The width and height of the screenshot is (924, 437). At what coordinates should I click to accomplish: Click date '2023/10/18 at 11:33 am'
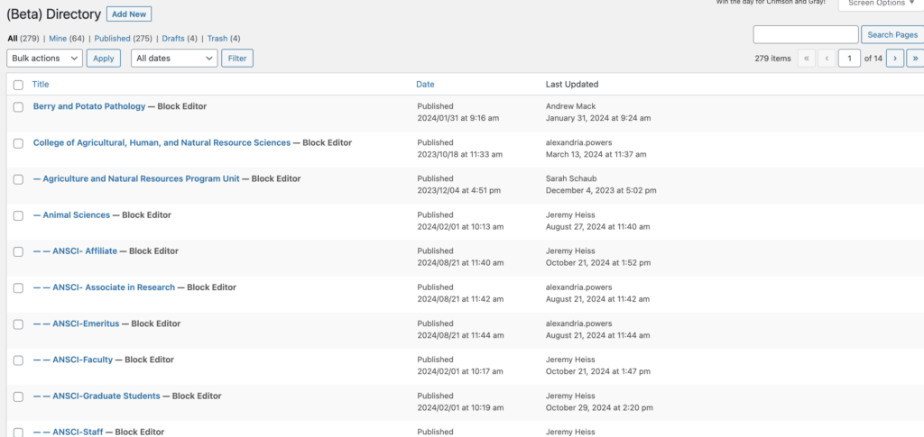(459, 155)
